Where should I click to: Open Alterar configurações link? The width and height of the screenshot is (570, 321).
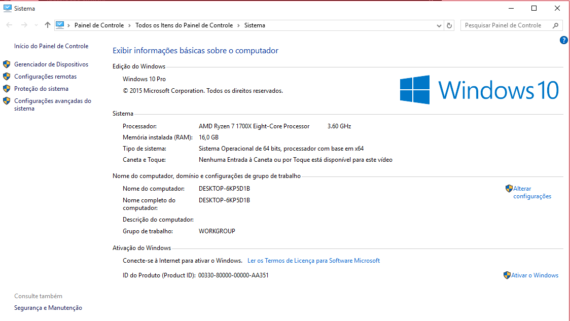tap(532, 192)
